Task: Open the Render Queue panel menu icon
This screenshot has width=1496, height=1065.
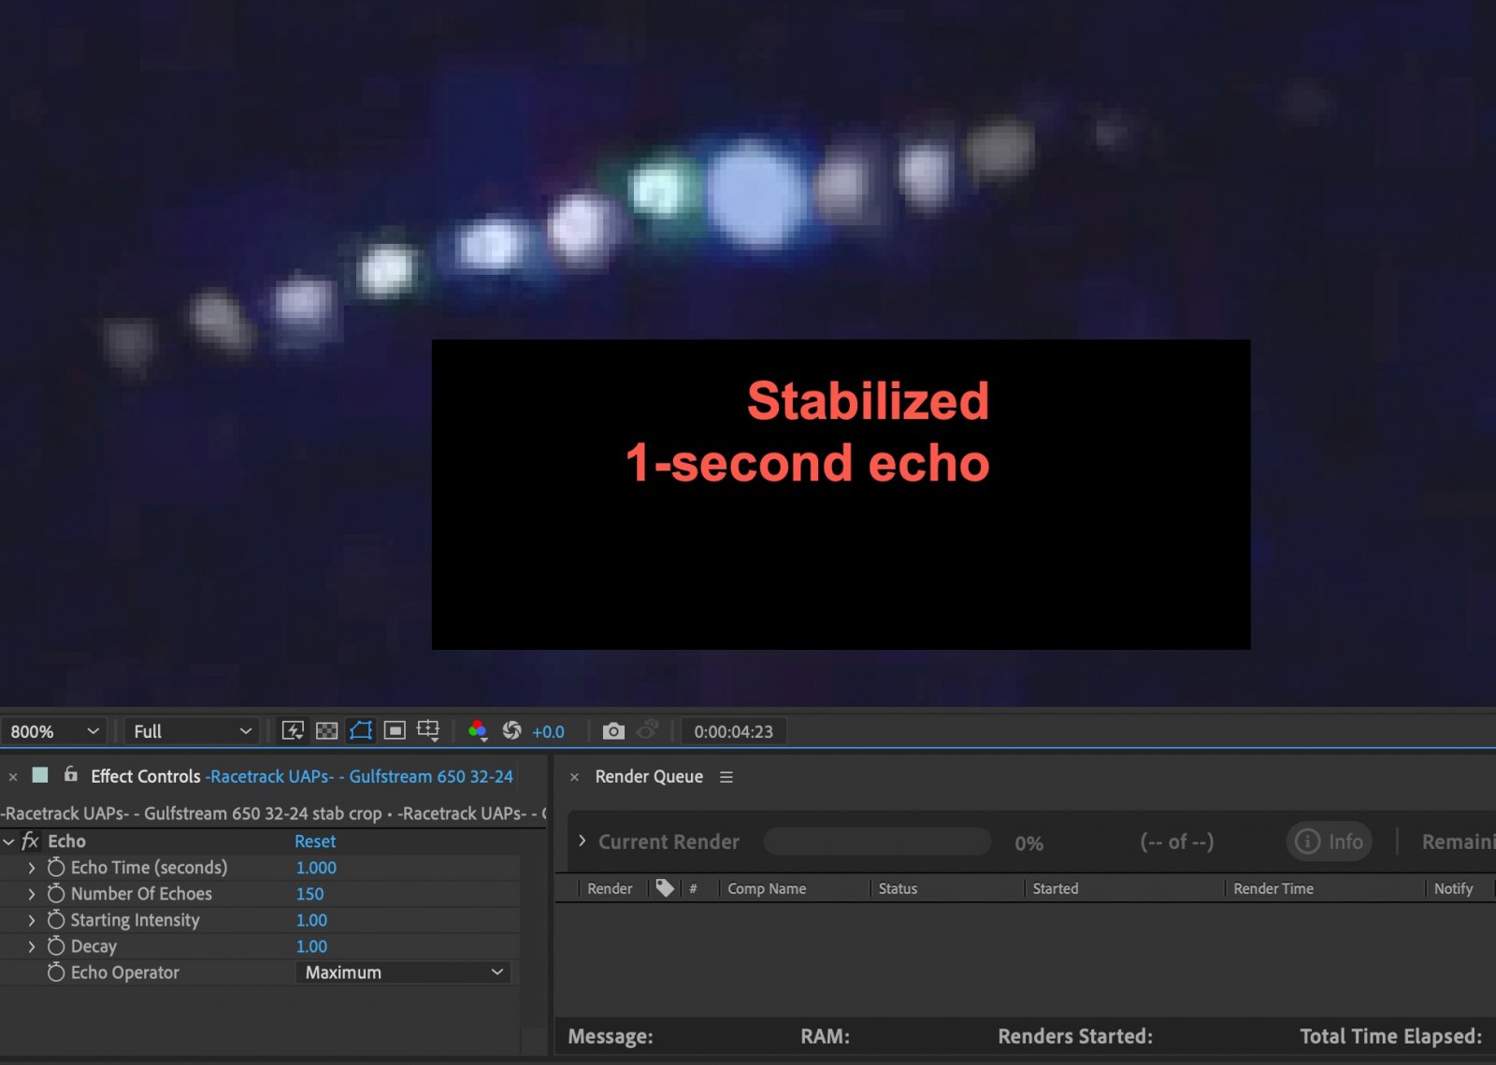Action: pyautogui.click(x=726, y=777)
